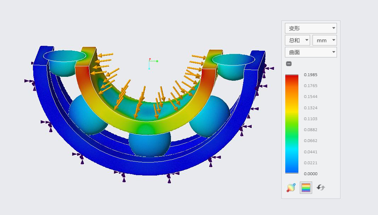Click the legend value 0.0441
The width and height of the screenshot is (378, 215).
(310, 152)
